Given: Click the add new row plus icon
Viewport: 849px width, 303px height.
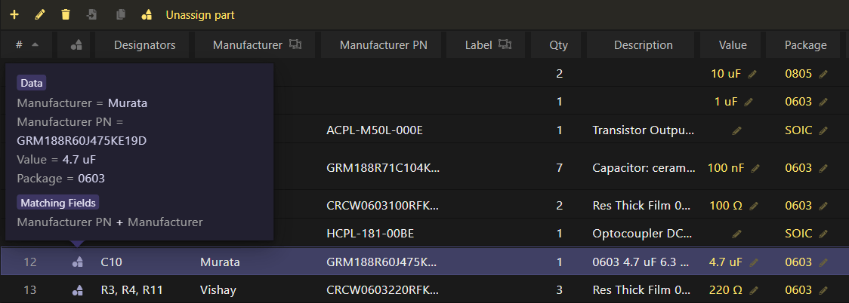Looking at the screenshot, I should [14, 14].
